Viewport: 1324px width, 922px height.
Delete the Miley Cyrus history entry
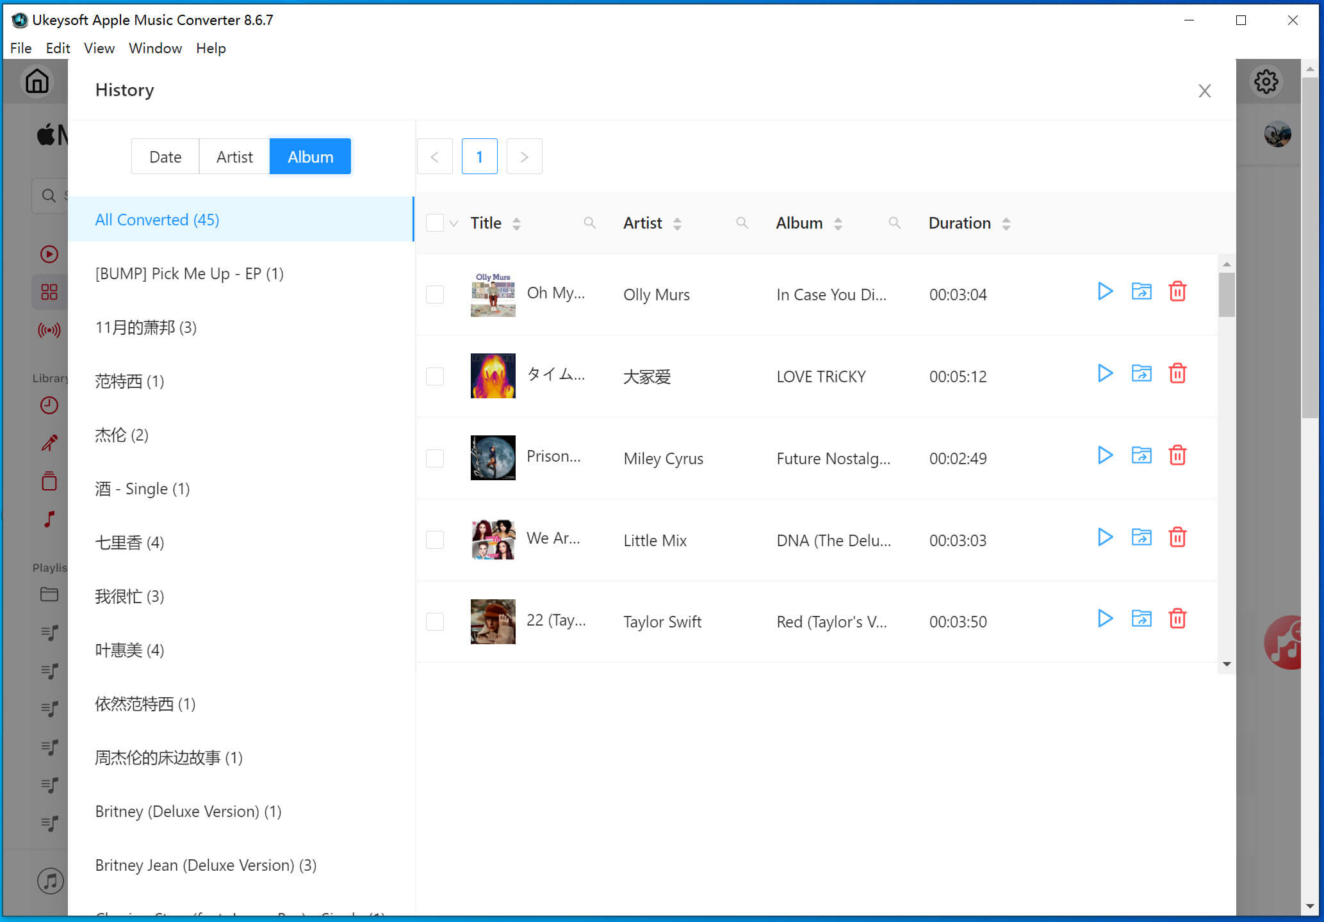coord(1177,455)
